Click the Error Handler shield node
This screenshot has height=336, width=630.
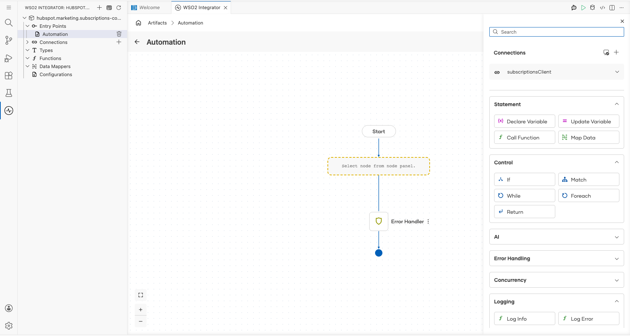coord(379,221)
